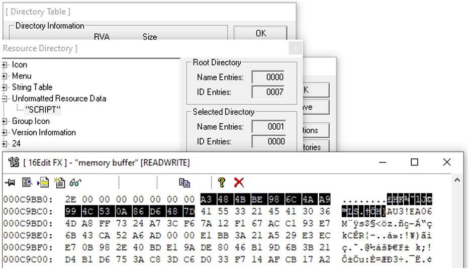This screenshot has height=270, width=470.
Task: Expand the Group Icon node
Action: point(4,121)
